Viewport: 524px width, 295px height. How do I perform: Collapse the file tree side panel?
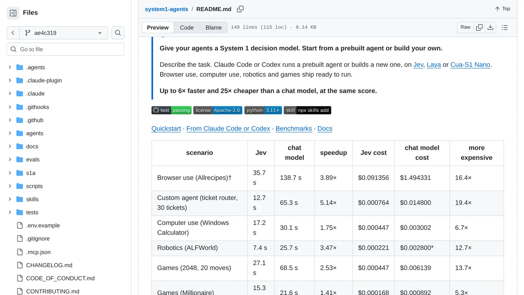(13, 13)
